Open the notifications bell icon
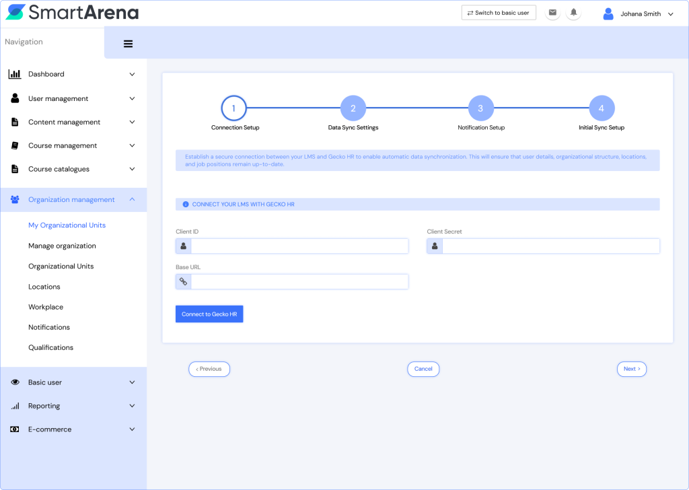 [x=573, y=13]
